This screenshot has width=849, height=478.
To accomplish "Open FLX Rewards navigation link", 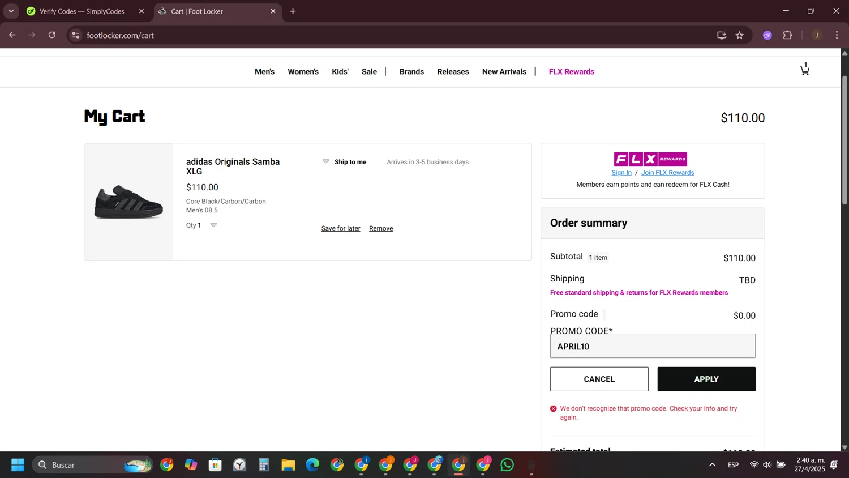I will (572, 72).
